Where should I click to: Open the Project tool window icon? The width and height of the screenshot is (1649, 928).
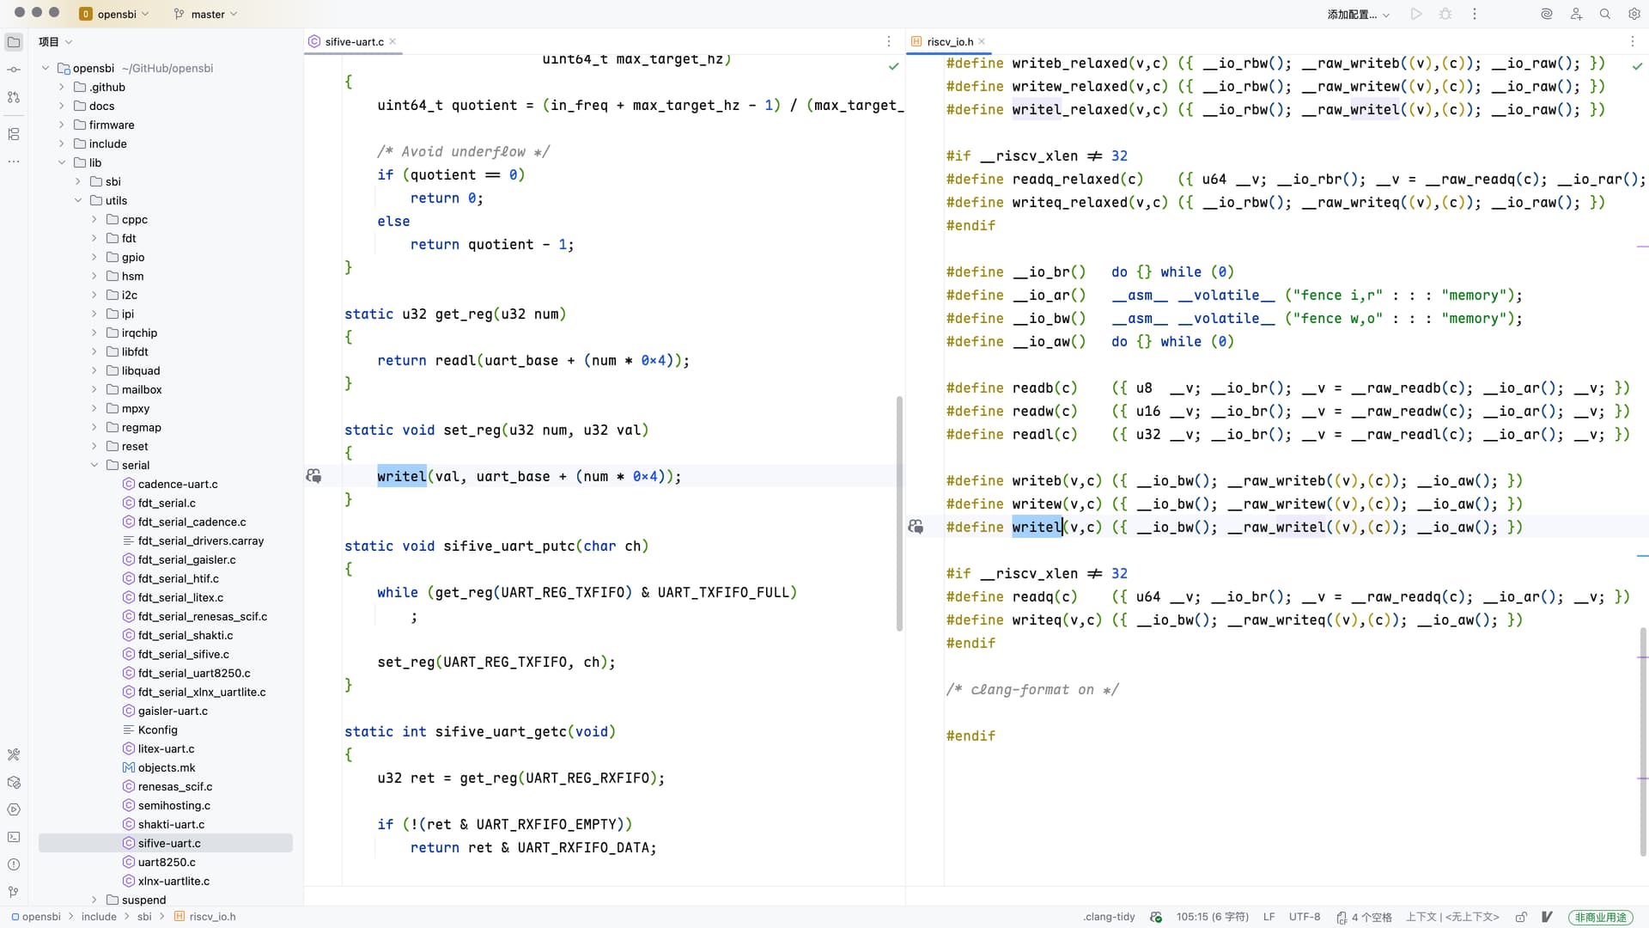tap(14, 41)
